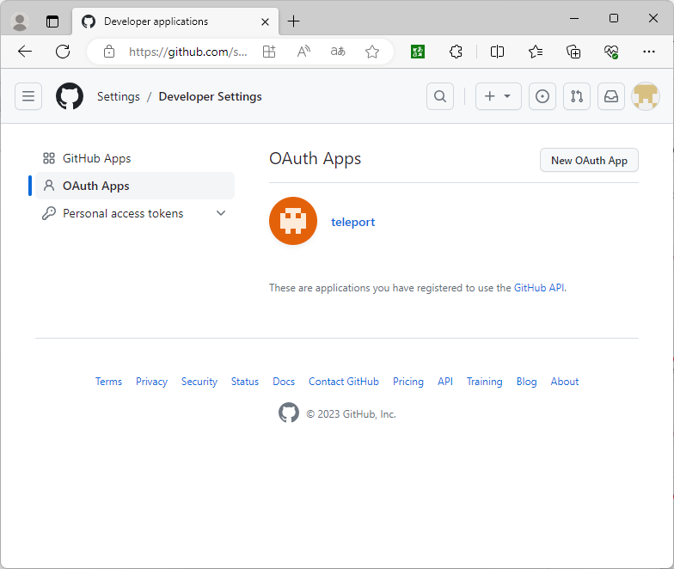
Task: Add page to favorites star icon
Action: coord(372,52)
